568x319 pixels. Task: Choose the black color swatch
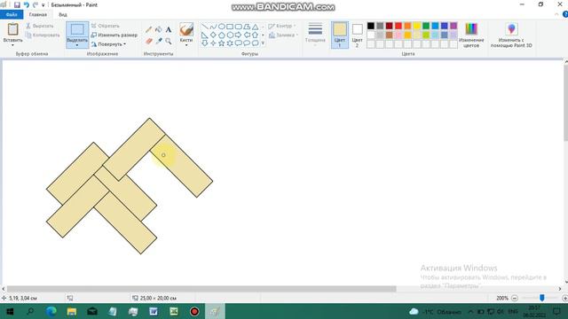pyautogui.click(x=371, y=26)
